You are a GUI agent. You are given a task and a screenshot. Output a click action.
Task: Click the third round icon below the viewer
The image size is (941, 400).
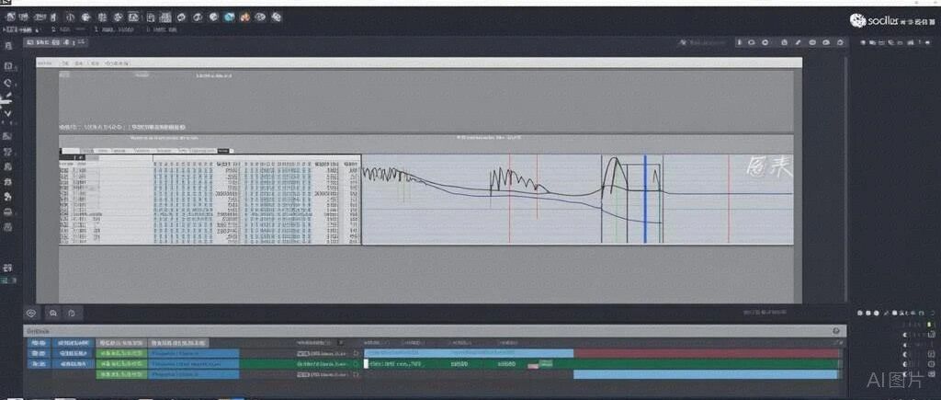[72, 314]
